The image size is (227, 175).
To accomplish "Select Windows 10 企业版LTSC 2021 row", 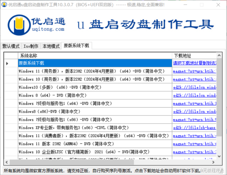I will [x=95, y=152].
